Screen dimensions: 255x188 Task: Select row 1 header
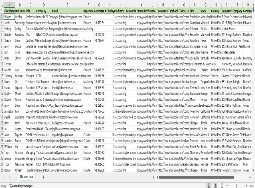(x=2, y=11)
